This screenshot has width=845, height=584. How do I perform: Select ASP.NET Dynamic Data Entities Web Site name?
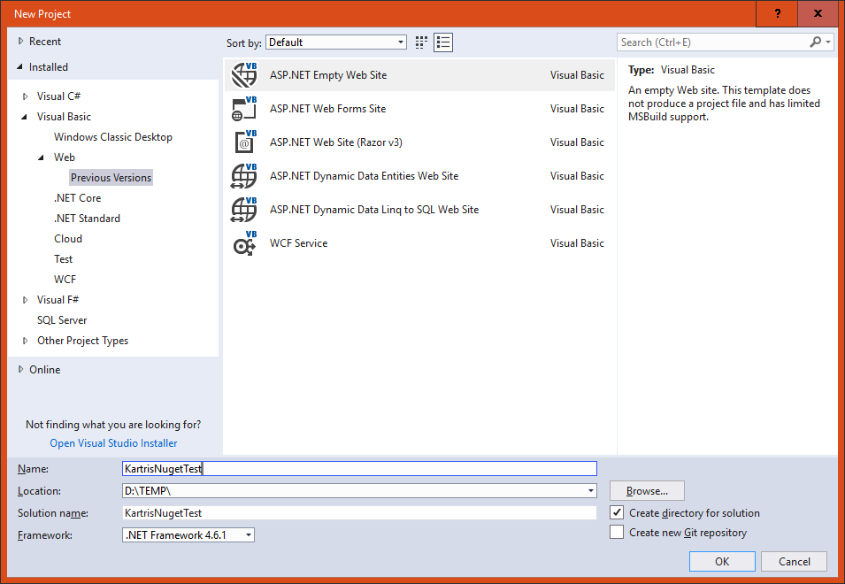(365, 175)
